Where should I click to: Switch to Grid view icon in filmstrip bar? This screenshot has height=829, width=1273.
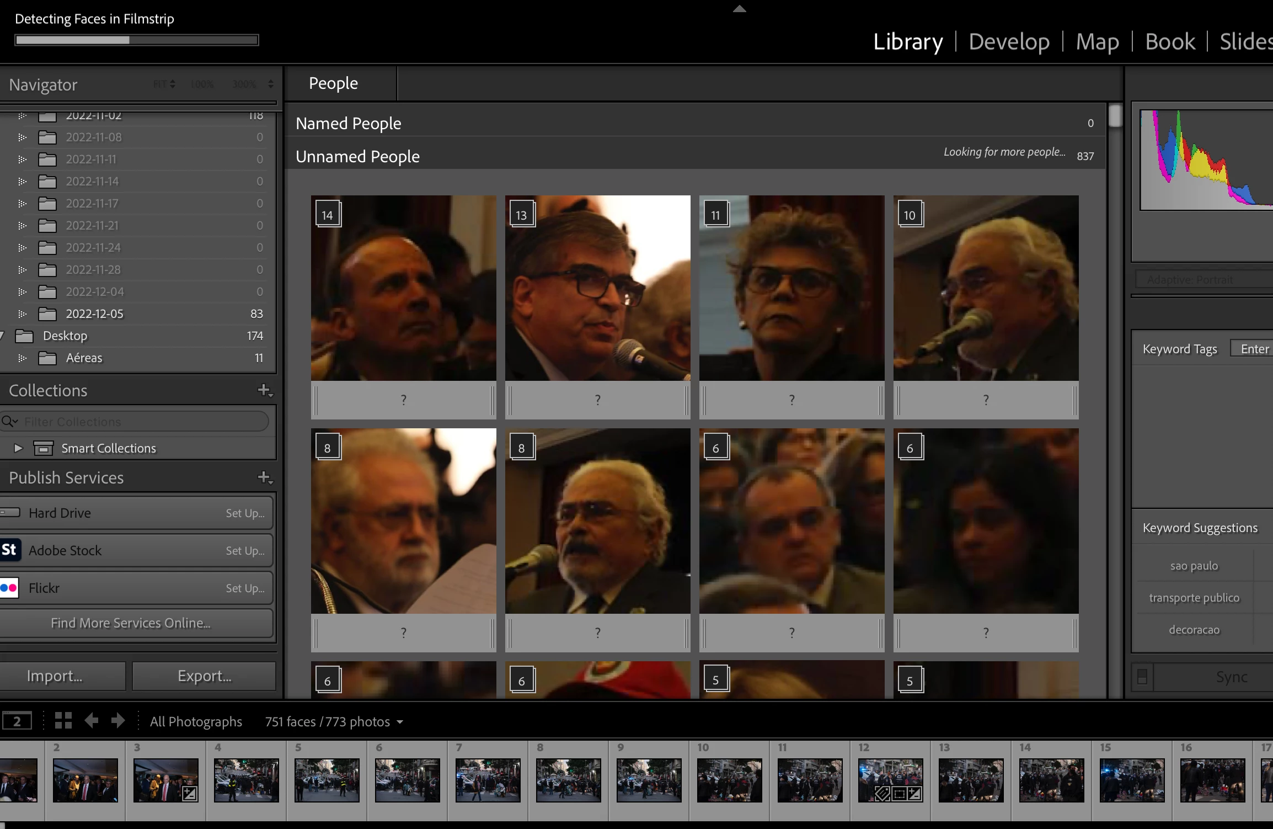(x=63, y=720)
